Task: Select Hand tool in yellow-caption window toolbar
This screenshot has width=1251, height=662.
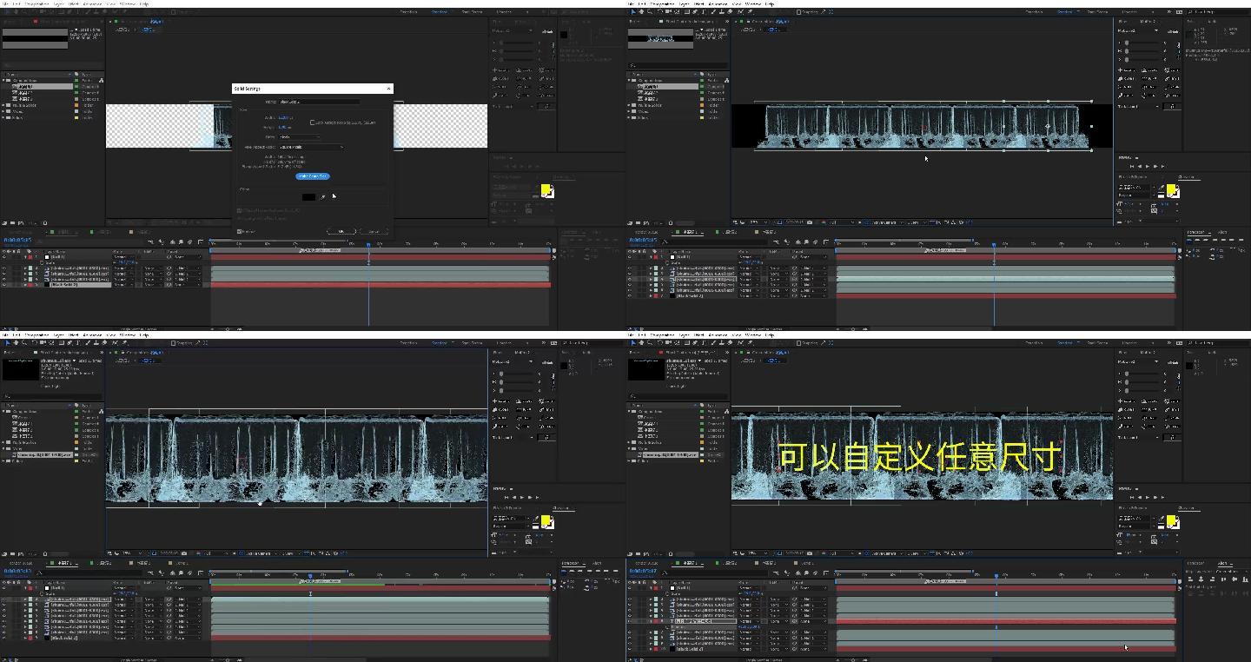Action: pyautogui.click(x=641, y=342)
